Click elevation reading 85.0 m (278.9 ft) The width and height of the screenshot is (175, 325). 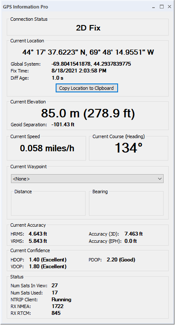pos(88,113)
